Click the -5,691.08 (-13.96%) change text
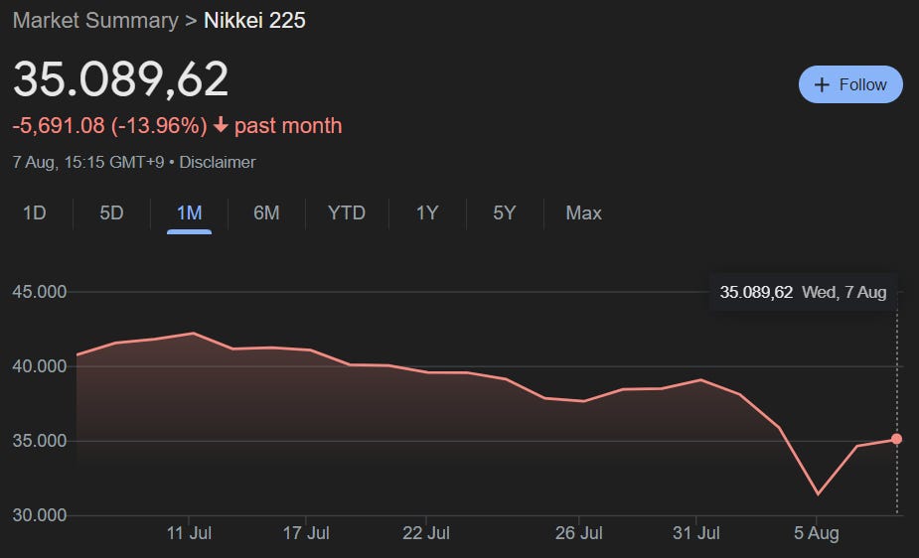Image resolution: width=919 pixels, height=558 pixels. pos(109,125)
